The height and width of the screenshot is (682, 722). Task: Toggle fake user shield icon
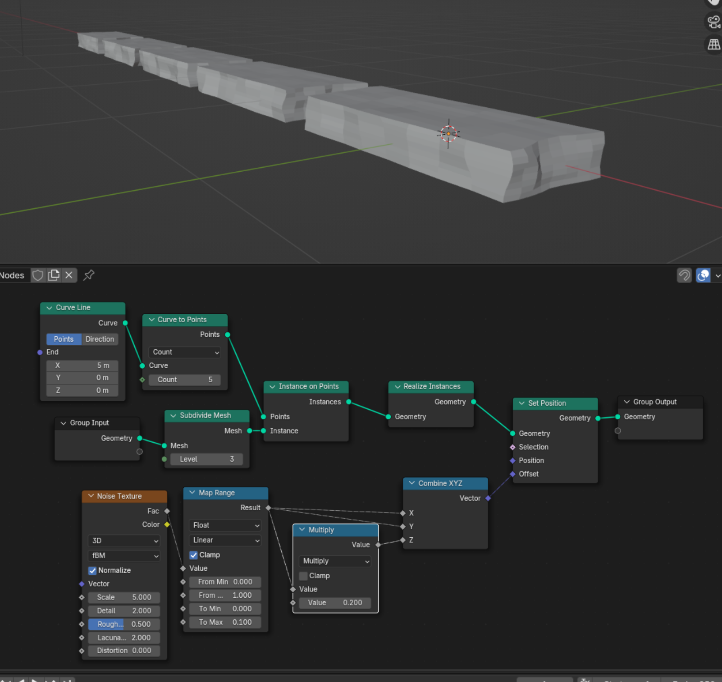[x=38, y=275]
